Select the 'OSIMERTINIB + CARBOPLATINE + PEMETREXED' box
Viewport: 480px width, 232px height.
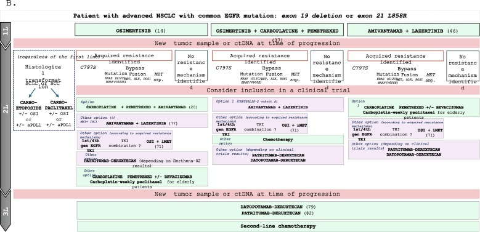[277, 30]
